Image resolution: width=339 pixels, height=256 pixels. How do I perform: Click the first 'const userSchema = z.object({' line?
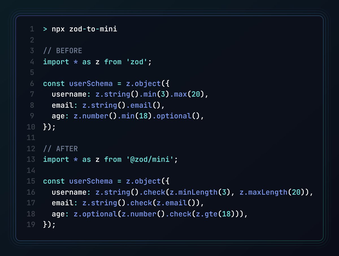tap(106, 84)
